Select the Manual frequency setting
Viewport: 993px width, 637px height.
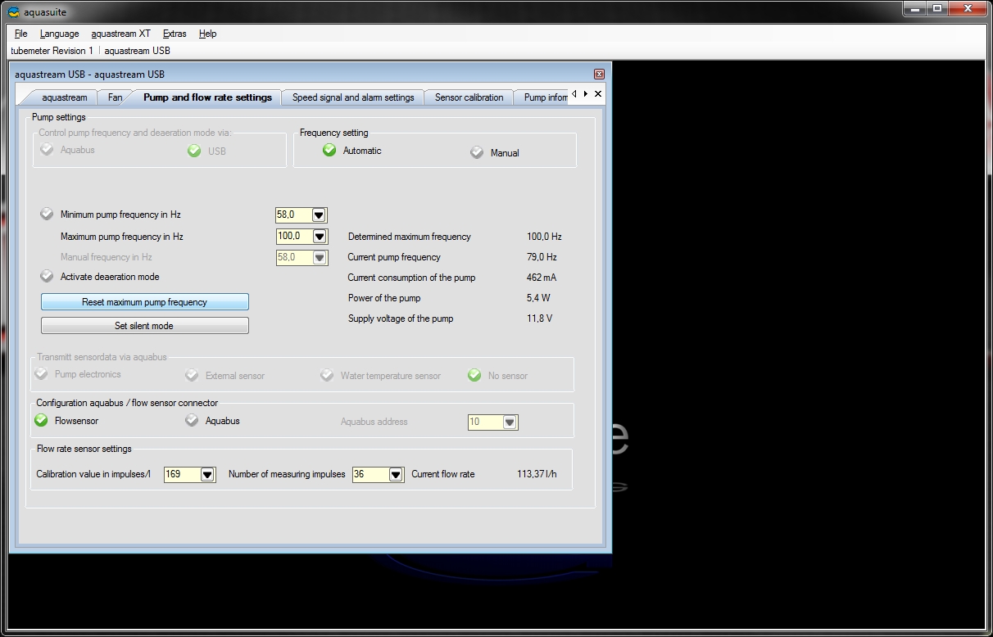477,152
